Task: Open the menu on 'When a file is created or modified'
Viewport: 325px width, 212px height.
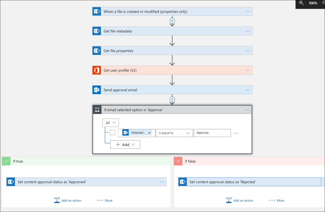Action: click(x=248, y=11)
